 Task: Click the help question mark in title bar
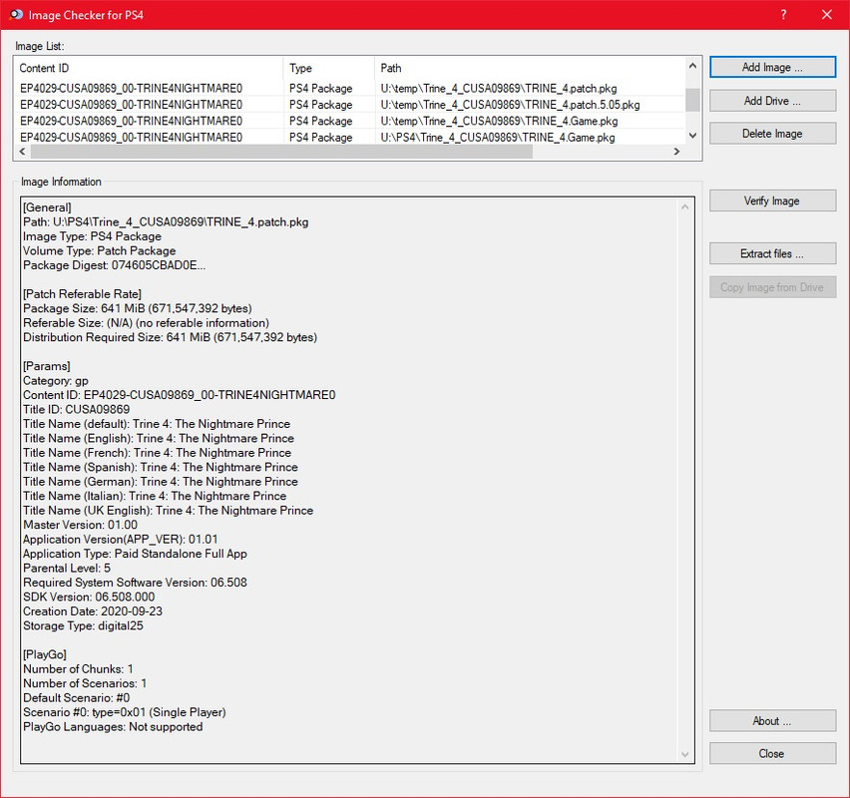pos(783,15)
